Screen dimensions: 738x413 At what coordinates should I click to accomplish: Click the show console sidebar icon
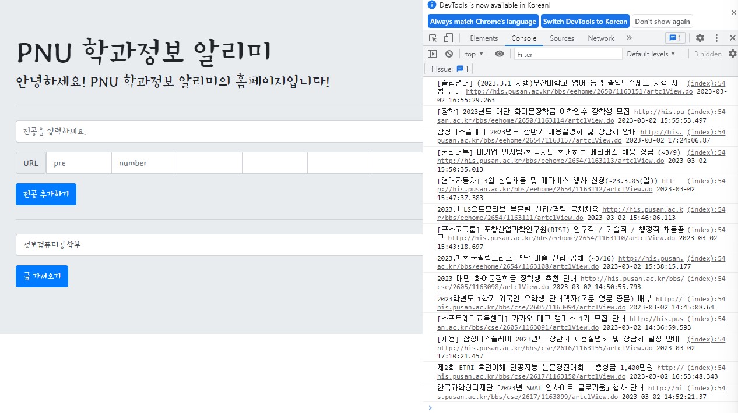[x=432, y=54]
